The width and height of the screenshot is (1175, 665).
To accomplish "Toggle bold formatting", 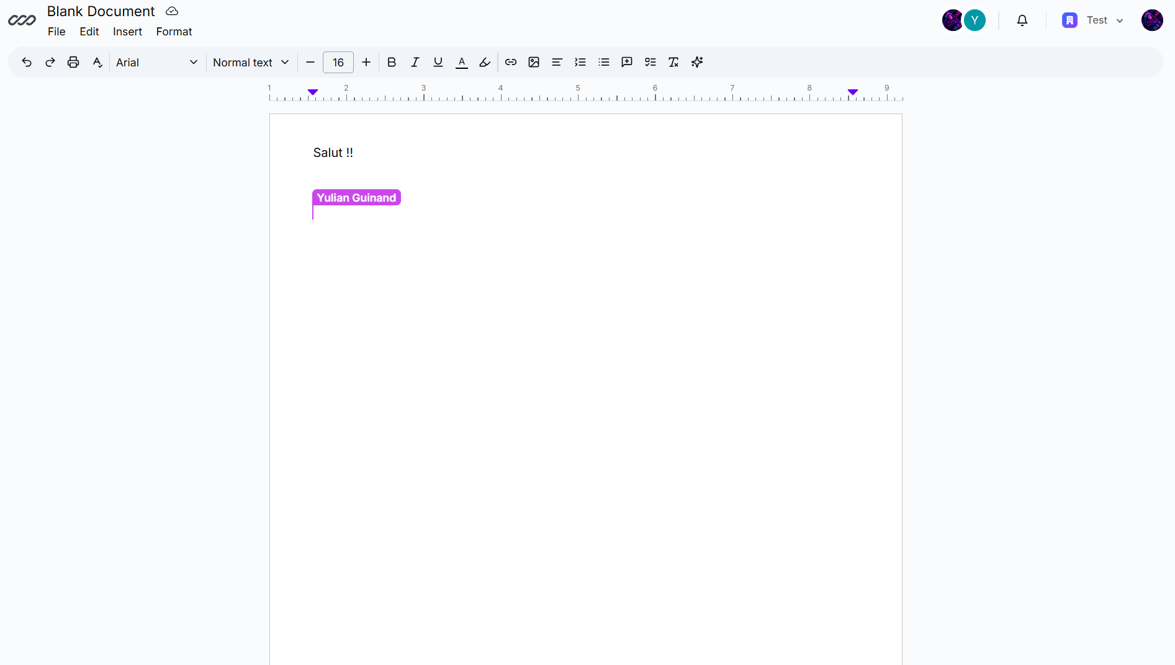I will point(392,62).
